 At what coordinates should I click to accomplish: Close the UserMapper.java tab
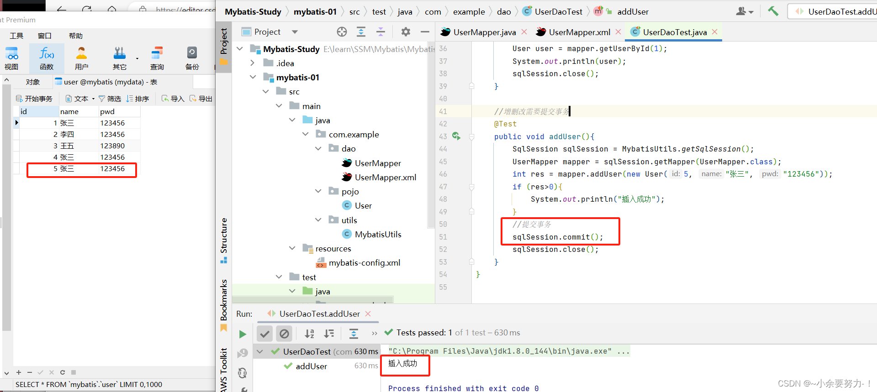point(524,31)
